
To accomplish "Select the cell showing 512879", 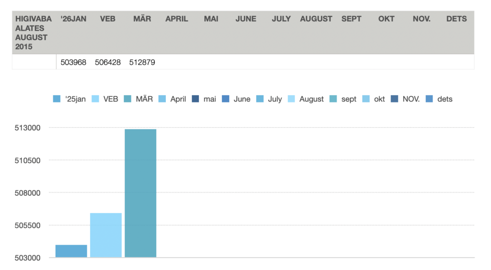I will 142,62.
